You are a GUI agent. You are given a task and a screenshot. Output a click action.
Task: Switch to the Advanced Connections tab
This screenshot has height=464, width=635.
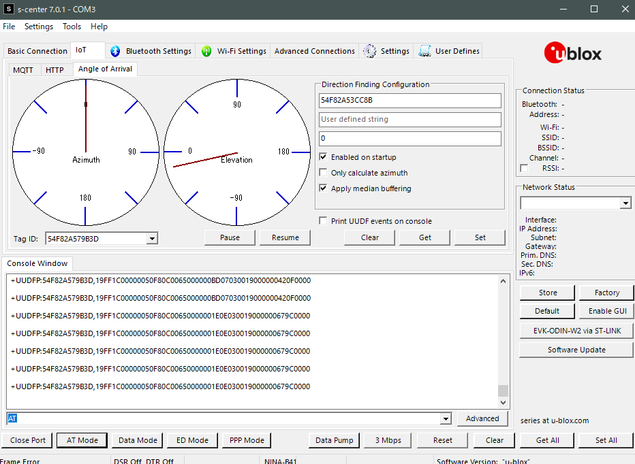(x=315, y=51)
